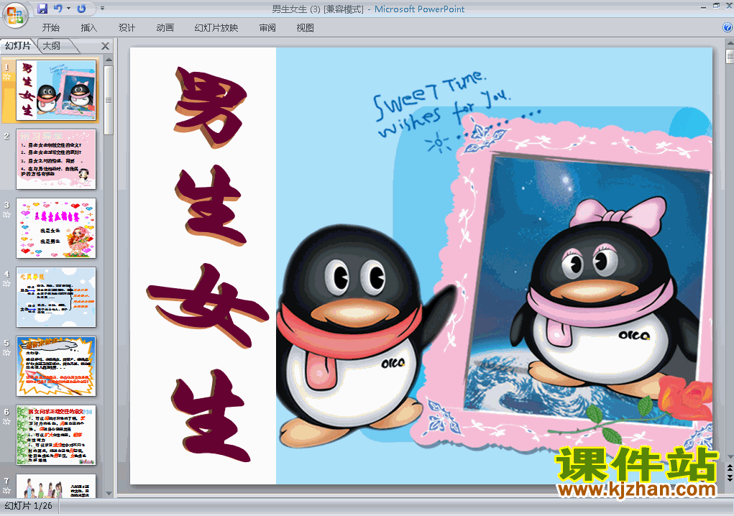Open the 幻灯片放映 ribbon tab

(216, 27)
